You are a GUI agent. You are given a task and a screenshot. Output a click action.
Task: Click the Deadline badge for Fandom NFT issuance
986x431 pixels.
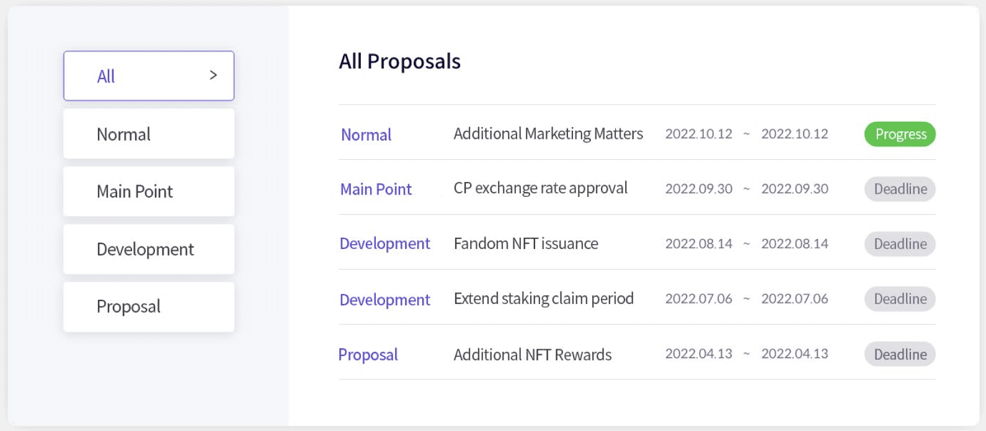click(900, 244)
